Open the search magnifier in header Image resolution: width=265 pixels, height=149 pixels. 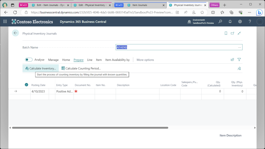[220, 21]
